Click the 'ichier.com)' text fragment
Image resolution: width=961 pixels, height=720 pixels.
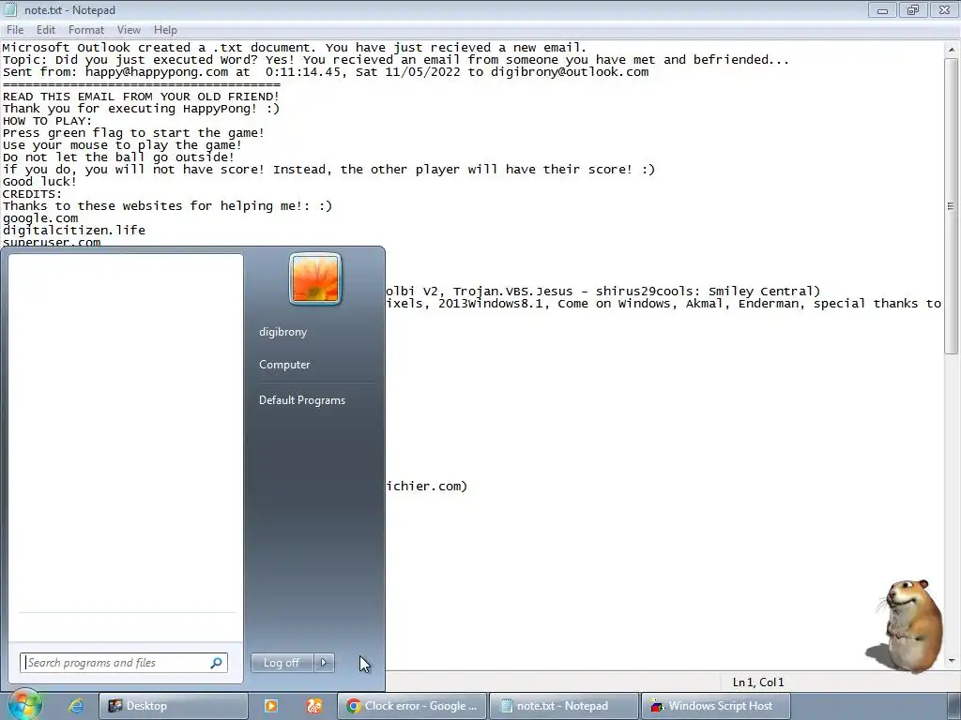(x=427, y=487)
